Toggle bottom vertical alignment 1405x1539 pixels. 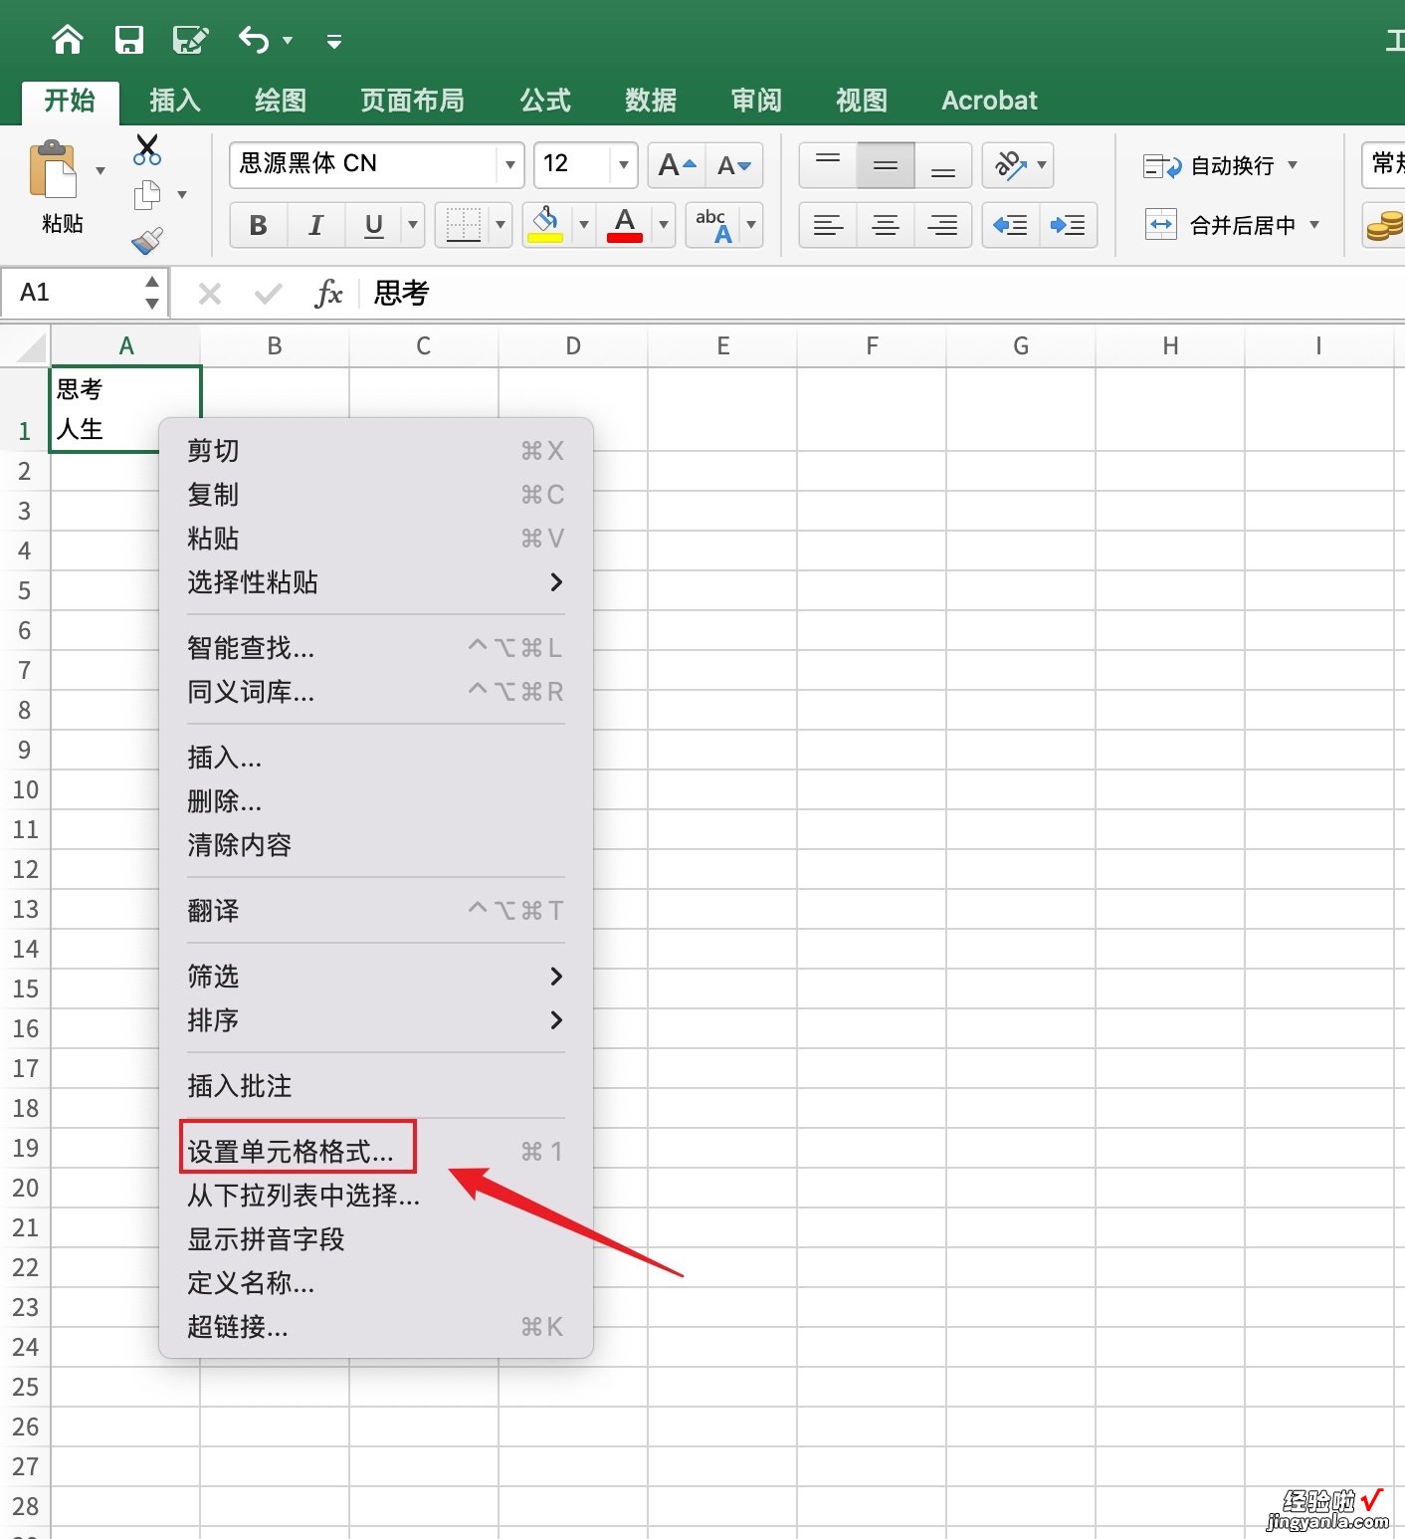[x=943, y=164]
